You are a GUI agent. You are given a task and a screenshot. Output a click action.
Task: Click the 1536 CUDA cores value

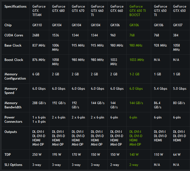coord(55,35)
